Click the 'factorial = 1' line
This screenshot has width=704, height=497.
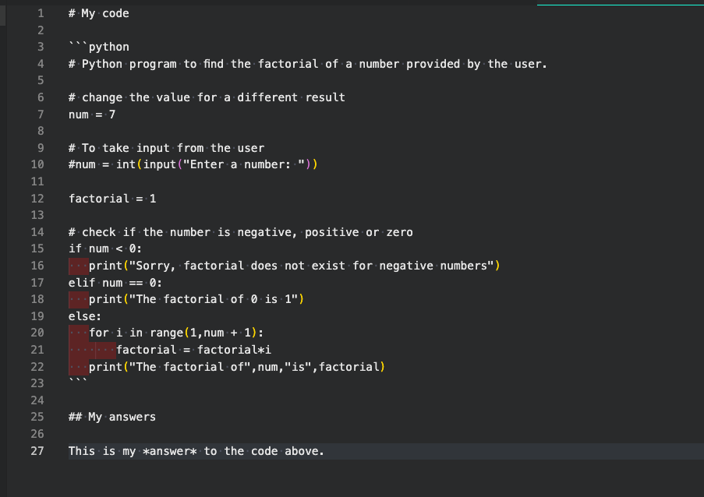[112, 199]
